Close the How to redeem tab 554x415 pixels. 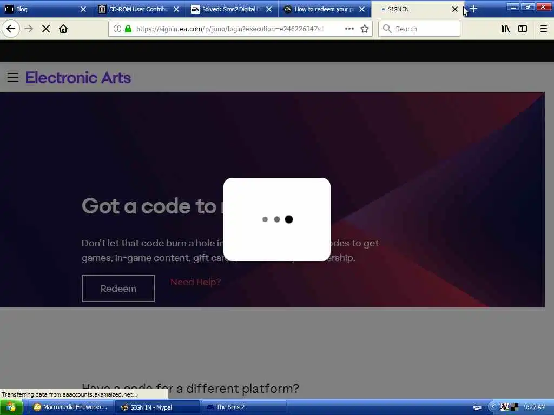point(362,9)
